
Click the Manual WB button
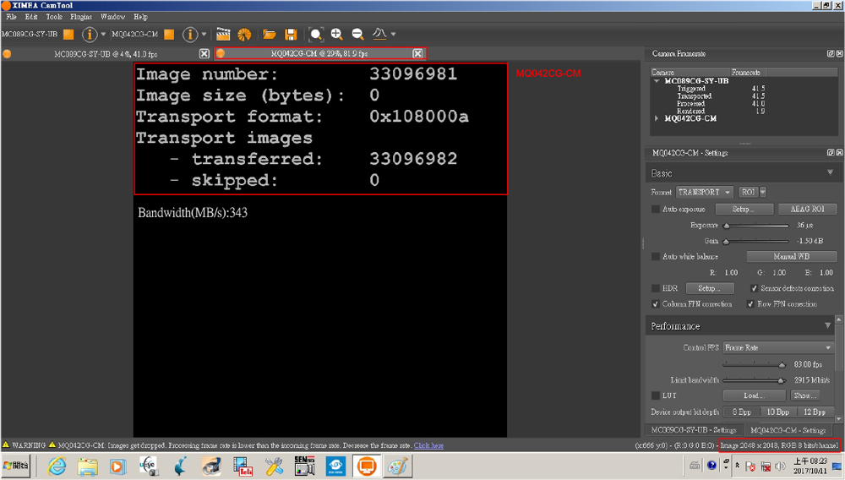pyautogui.click(x=791, y=257)
